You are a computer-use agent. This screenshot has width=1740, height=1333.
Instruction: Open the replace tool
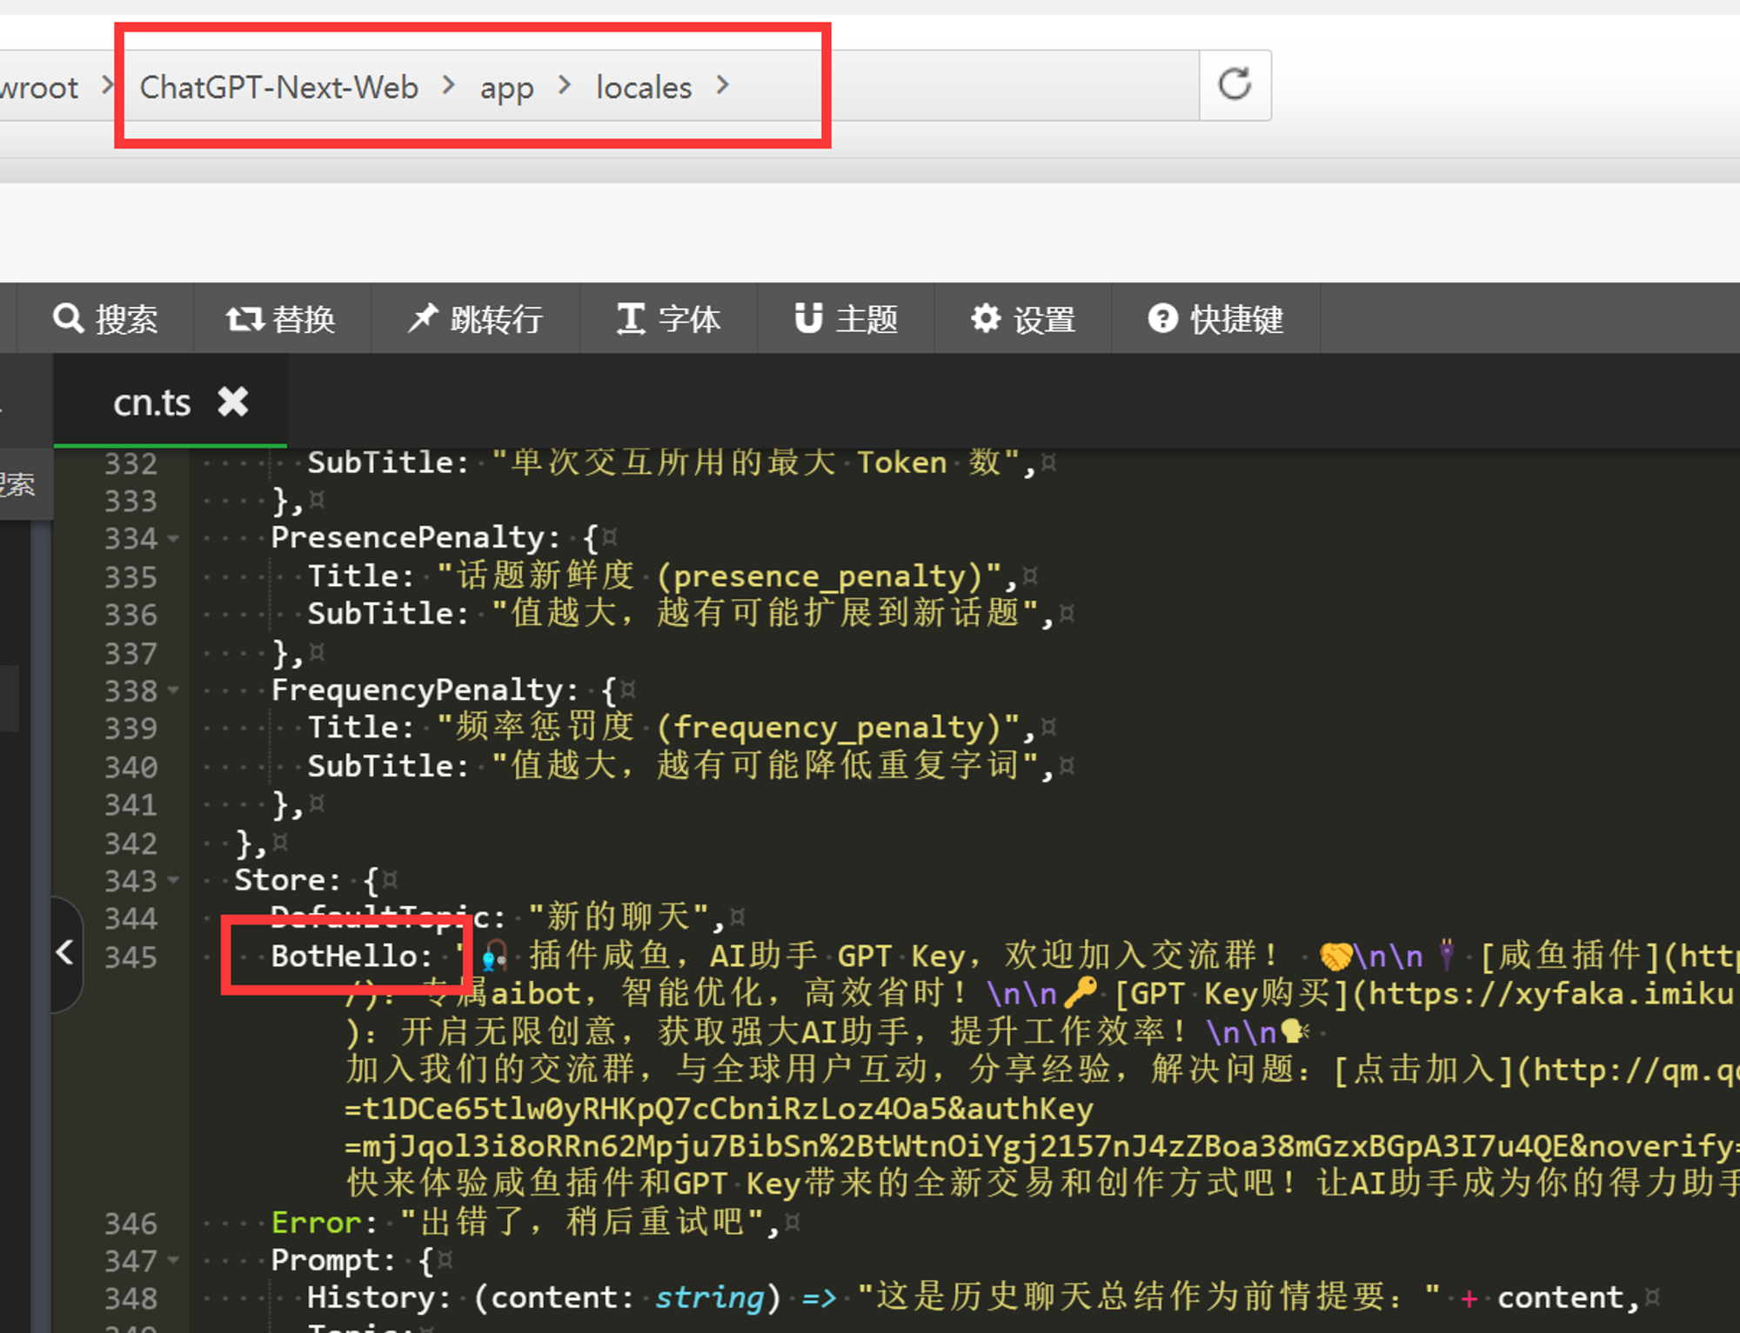coord(280,319)
